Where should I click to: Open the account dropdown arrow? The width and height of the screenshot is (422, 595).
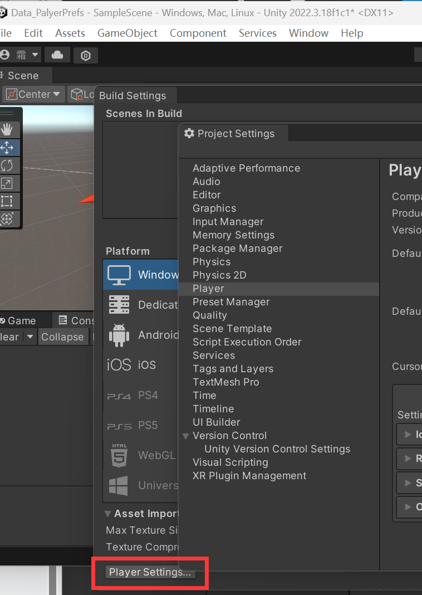pos(35,55)
